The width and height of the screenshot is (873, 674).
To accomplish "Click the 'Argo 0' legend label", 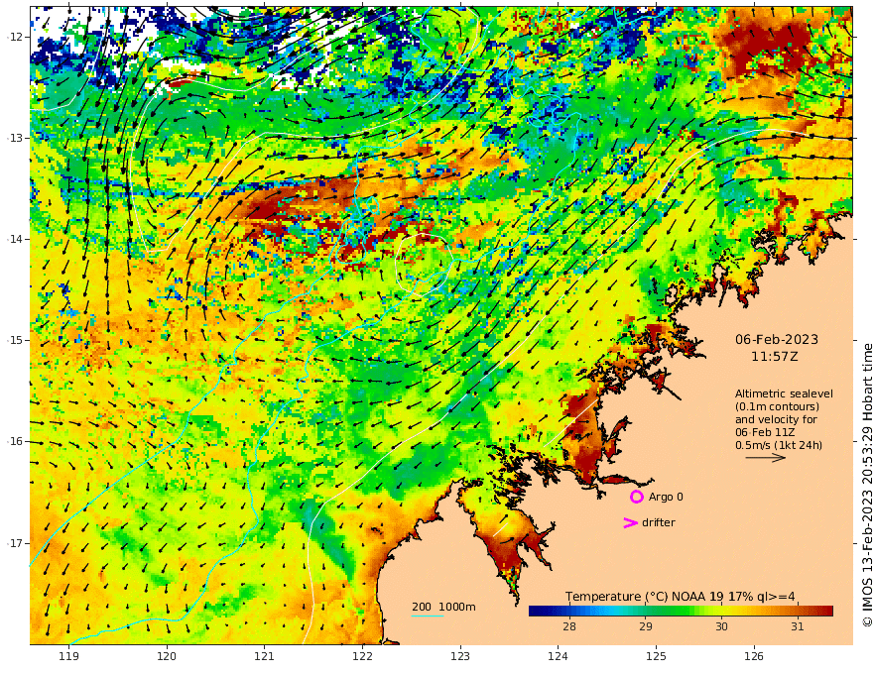I will coord(666,497).
